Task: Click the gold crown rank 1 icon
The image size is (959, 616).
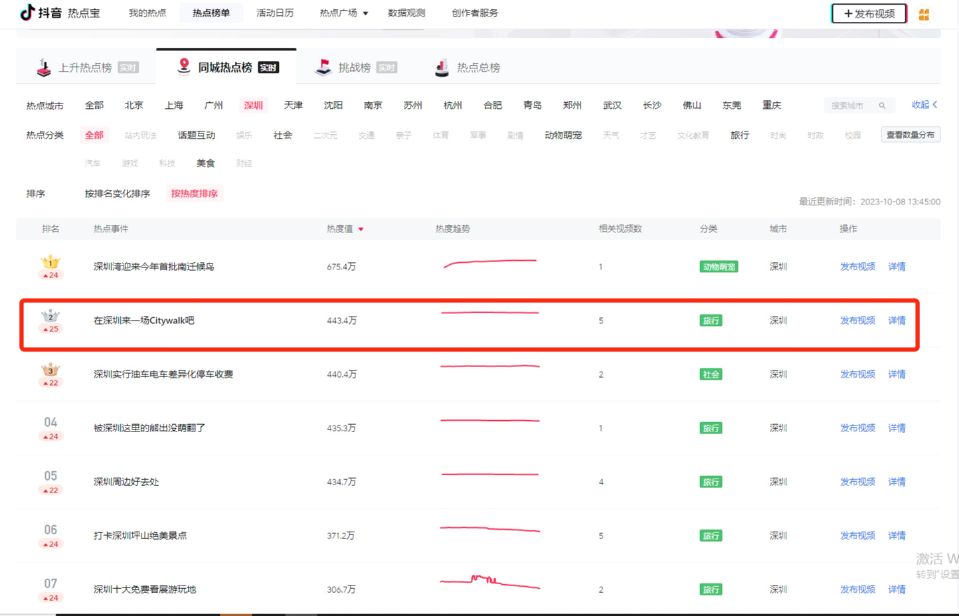Action: [x=50, y=262]
